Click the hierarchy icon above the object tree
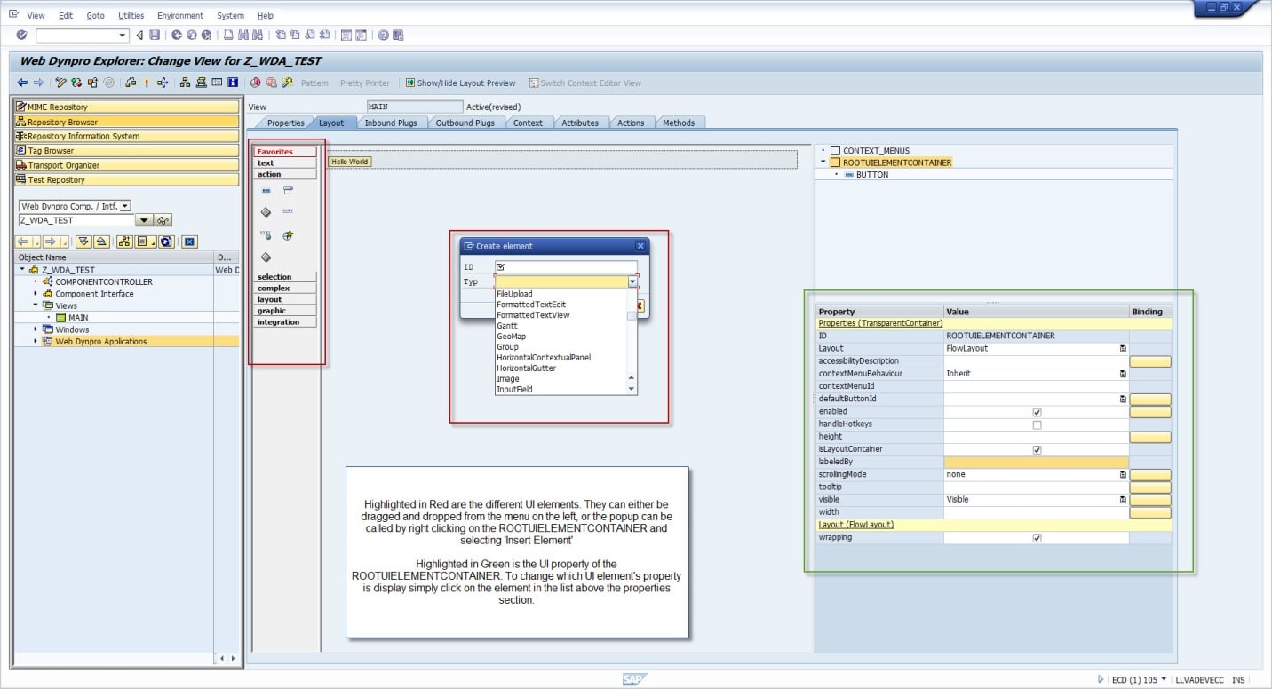 tap(124, 242)
